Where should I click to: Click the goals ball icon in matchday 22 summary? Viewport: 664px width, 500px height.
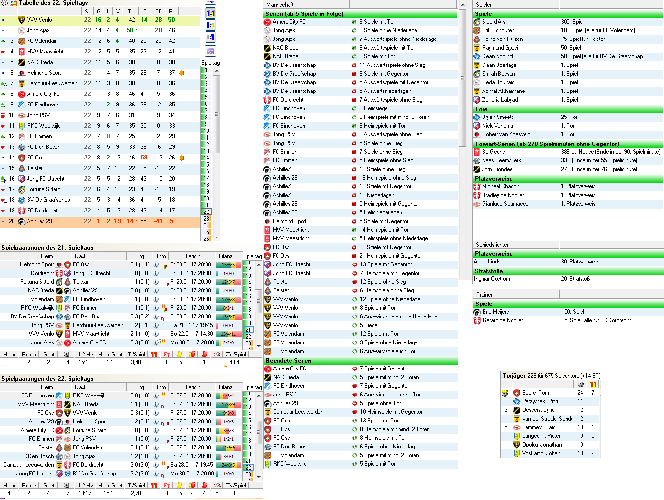(66, 486)
